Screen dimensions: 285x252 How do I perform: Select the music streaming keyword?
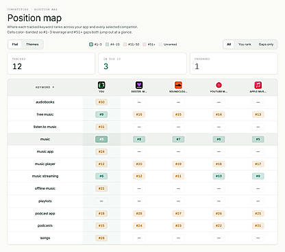coord(45,176)
